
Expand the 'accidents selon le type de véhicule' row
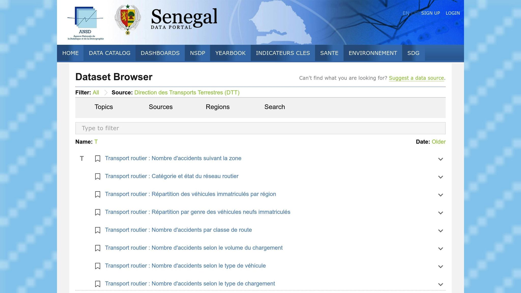[441, 267]
